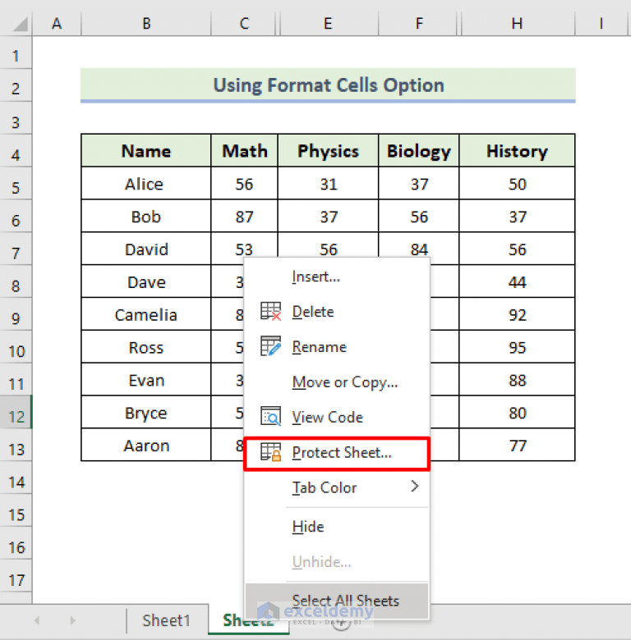
Task: Choose Rename from the context menu
Action: [337, 346]
